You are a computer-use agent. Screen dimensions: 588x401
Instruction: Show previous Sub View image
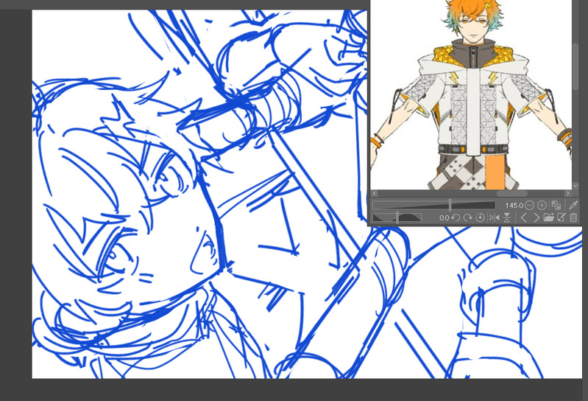click(524, 217)
